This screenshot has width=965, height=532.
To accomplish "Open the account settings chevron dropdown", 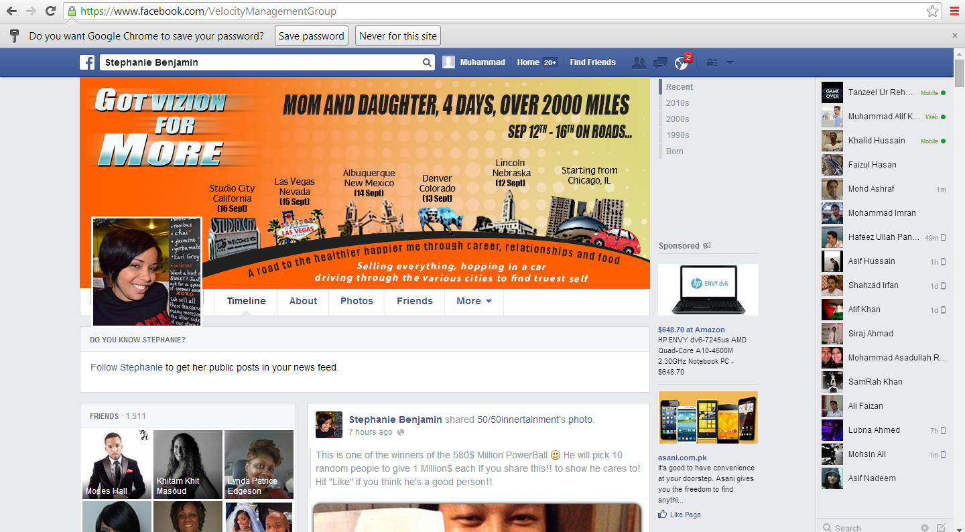I will click(730, 62).
